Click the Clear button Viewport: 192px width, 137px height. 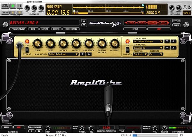coord(5,12)
